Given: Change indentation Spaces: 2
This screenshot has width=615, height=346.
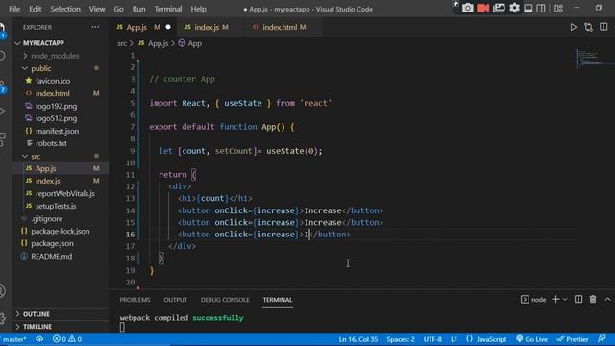Looking at the screenshot, I should (401, 339).
